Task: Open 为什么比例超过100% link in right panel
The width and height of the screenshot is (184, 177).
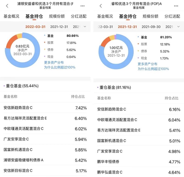Action: (153, 69)
